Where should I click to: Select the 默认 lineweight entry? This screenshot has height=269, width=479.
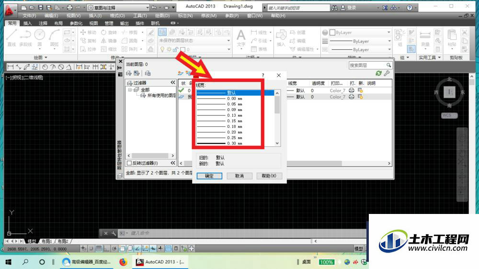235,92
